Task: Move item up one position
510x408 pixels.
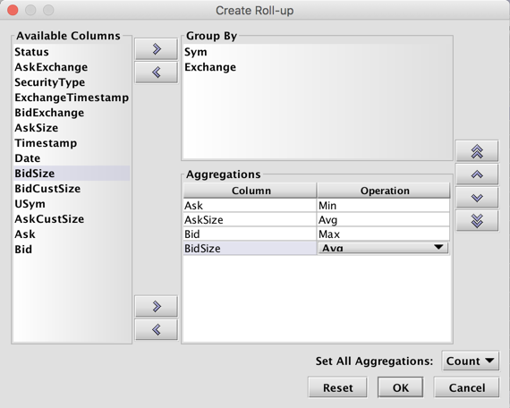Action: pos(477,174)
